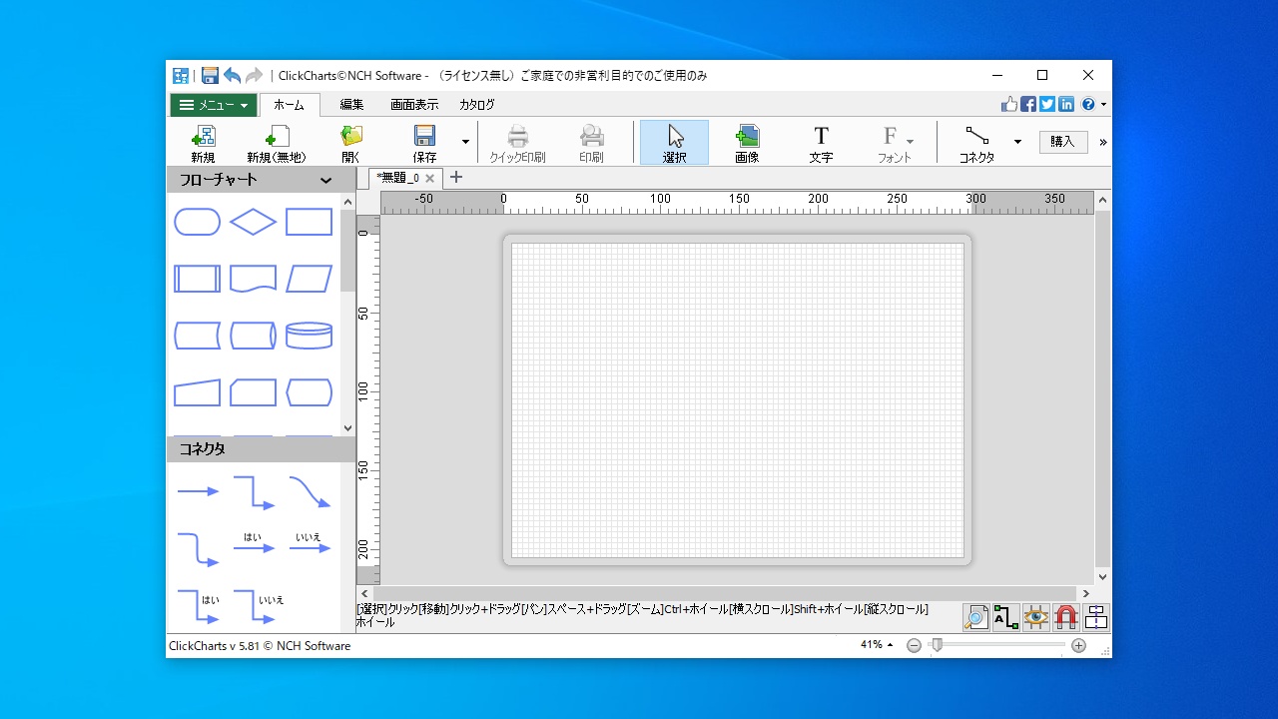The height and width of the screenshot is (719, 1278).
Task: Pick the cylinder database flowchart shape
Action: tap(310, 336)
